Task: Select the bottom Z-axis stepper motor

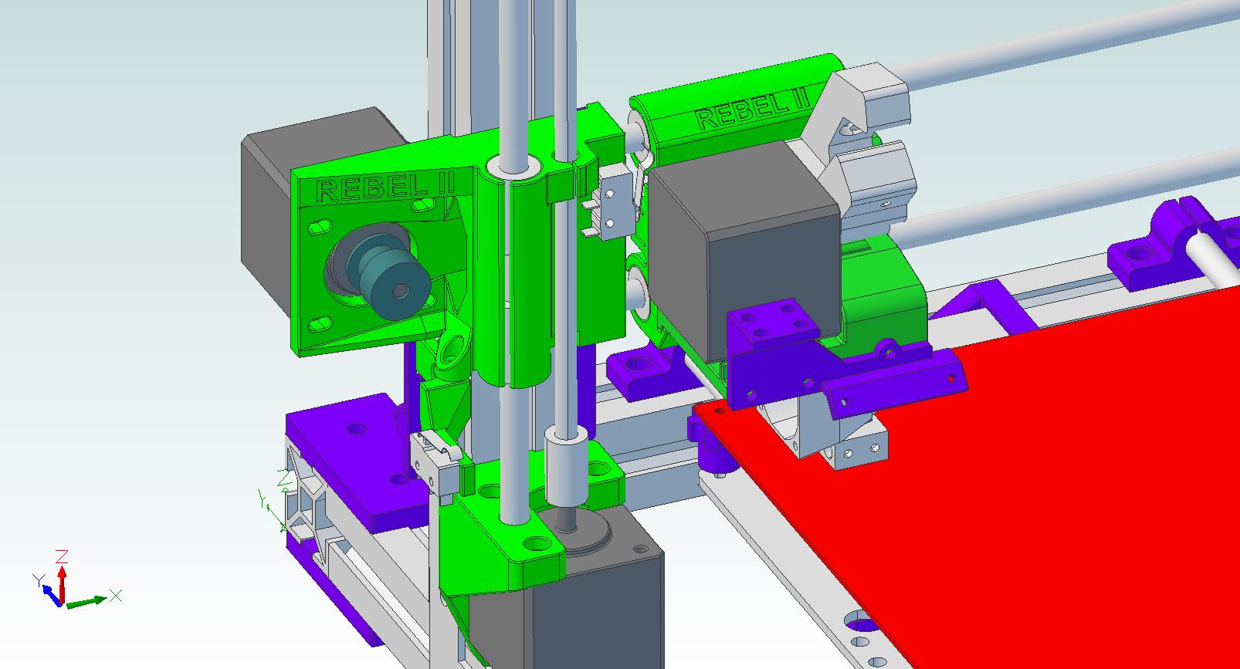Action: pyautogui.click(x=602, y=610)
